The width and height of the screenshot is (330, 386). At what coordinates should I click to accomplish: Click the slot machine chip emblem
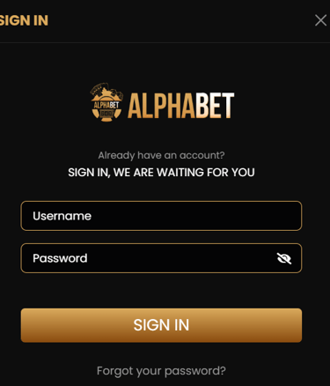pyautogui.click(x=106, y=102)
